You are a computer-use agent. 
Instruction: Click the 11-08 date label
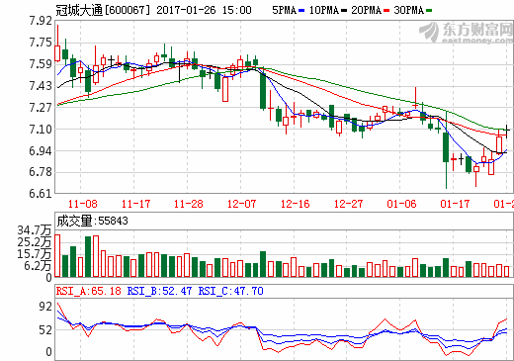[x=83, y=204]
